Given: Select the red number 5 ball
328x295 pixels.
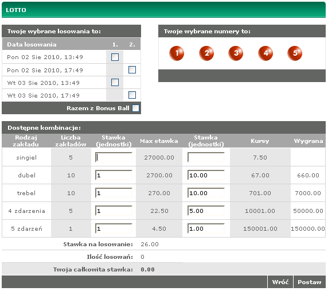Looking at the screenshot, I should 295,53.
